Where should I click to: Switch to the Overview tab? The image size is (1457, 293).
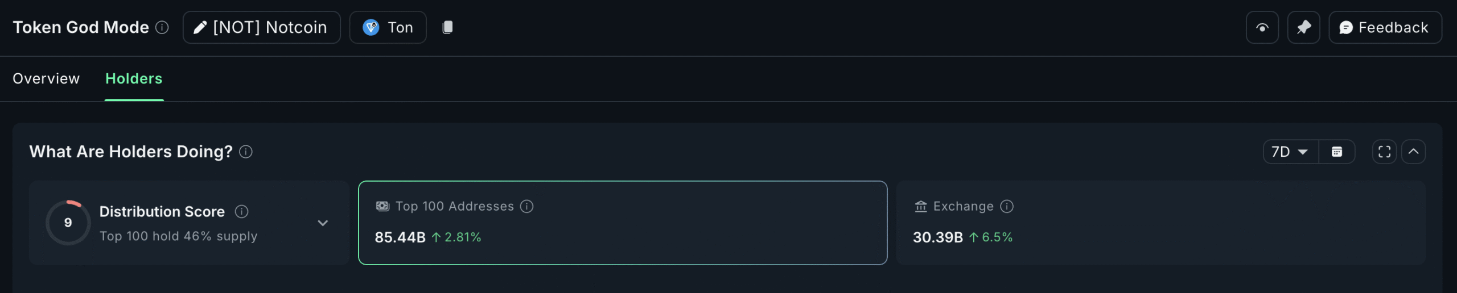[x=46, y=78]
